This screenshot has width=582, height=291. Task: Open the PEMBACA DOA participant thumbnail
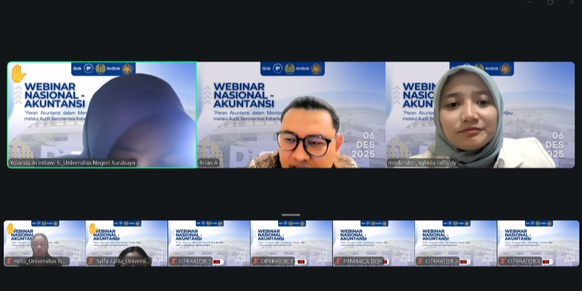(x=373, y=242)
